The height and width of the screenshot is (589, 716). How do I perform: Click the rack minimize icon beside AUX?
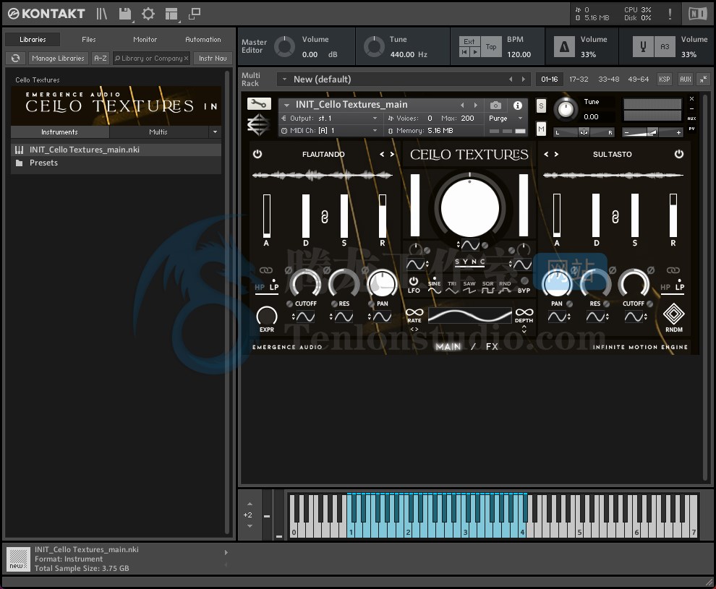(703, 79)
